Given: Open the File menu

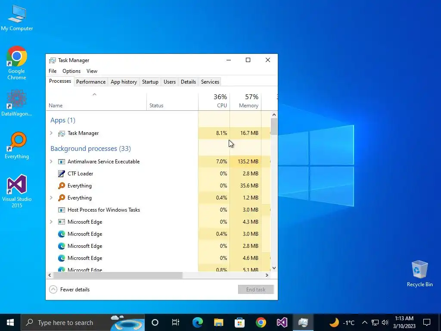Looking at the screenshot, I should tap(53, 71).
